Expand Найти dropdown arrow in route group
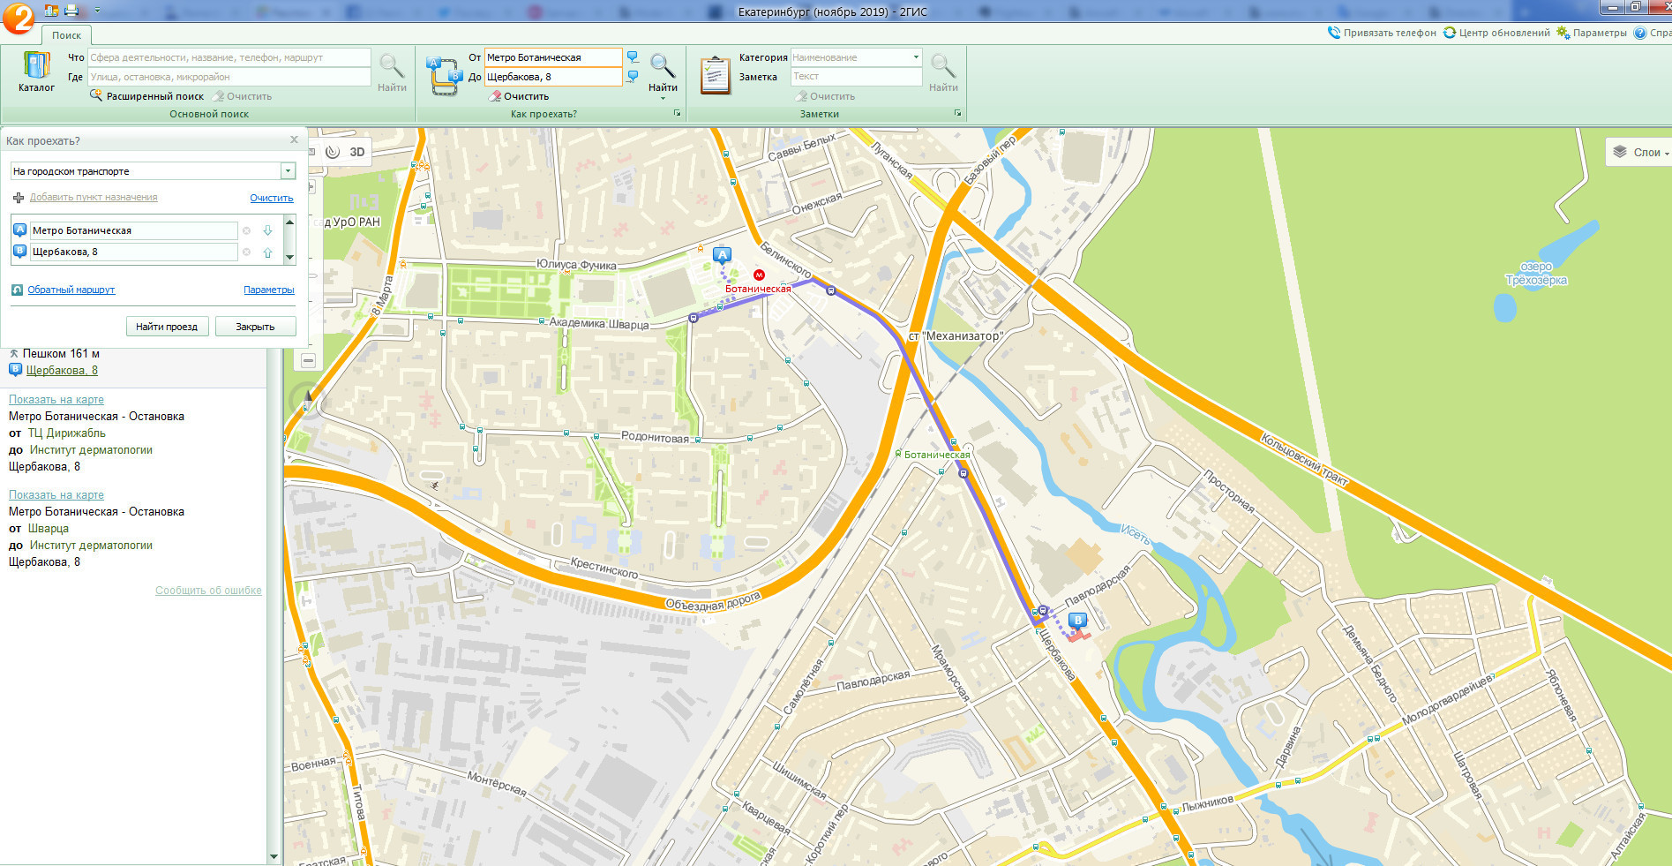 click(x=663, y=98)
